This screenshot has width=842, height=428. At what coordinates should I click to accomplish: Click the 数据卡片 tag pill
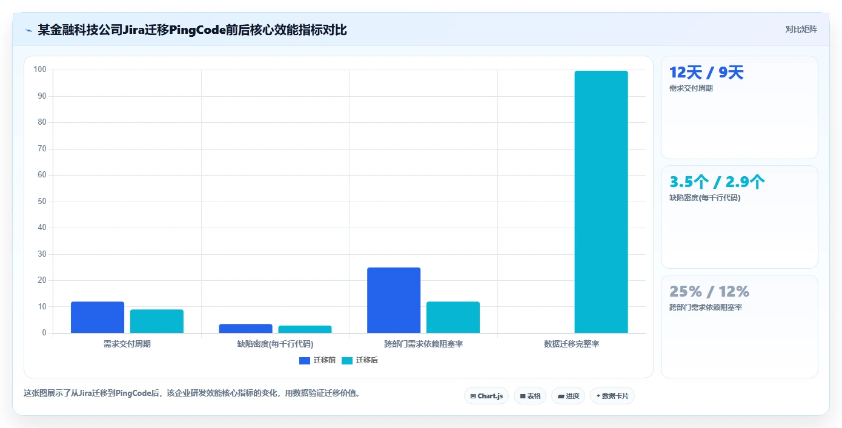click(612, 396)
